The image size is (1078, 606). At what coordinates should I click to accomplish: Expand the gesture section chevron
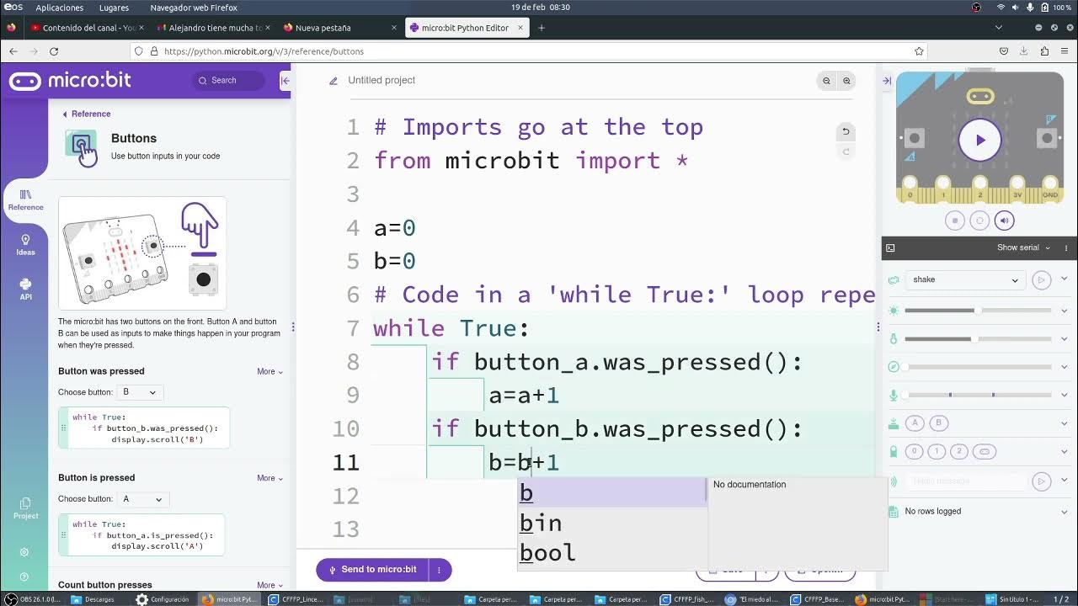(1065, 279)
